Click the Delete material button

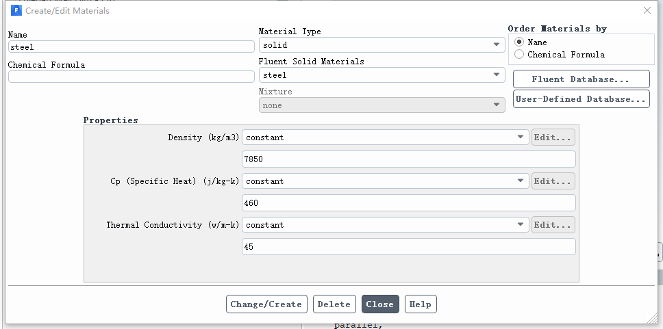pyautogui.click(x=334, y=304)
